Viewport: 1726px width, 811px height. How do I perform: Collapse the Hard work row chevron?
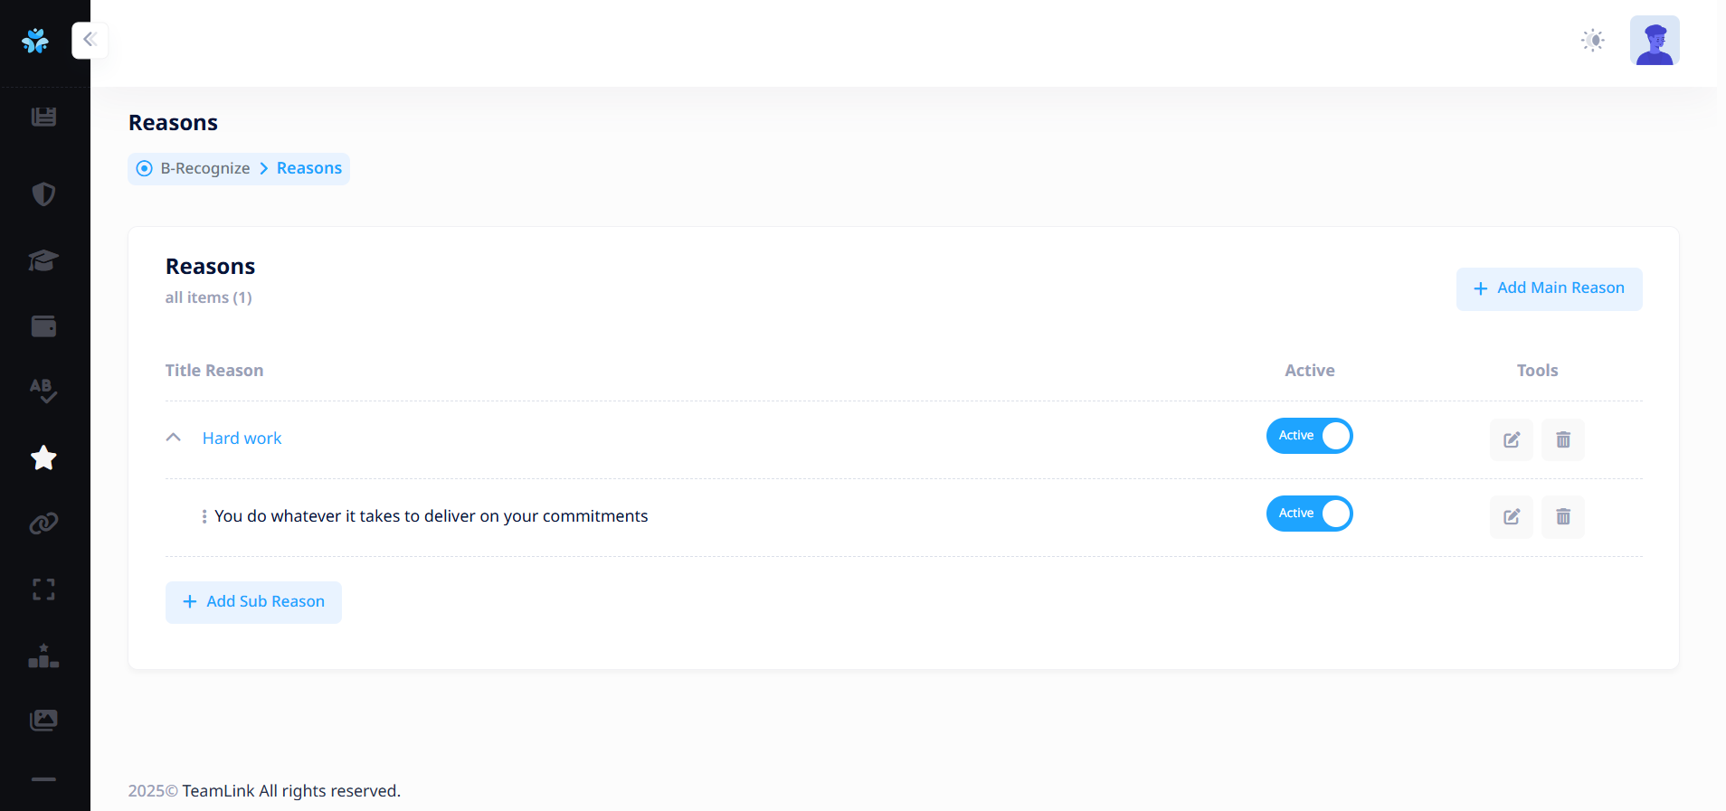pyautogui.click(x=174, y=438)
